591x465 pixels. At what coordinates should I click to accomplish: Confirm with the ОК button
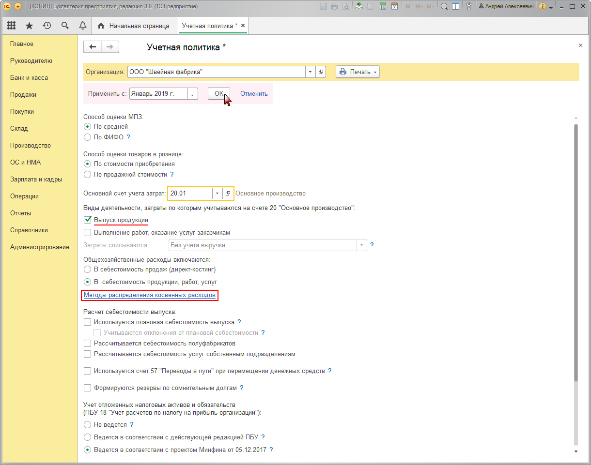click(219, 94)
